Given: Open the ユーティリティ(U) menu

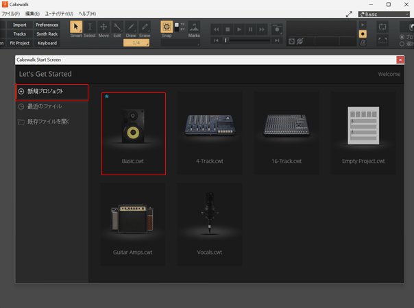Looking at the screenshot, I should tap(59, 14).
